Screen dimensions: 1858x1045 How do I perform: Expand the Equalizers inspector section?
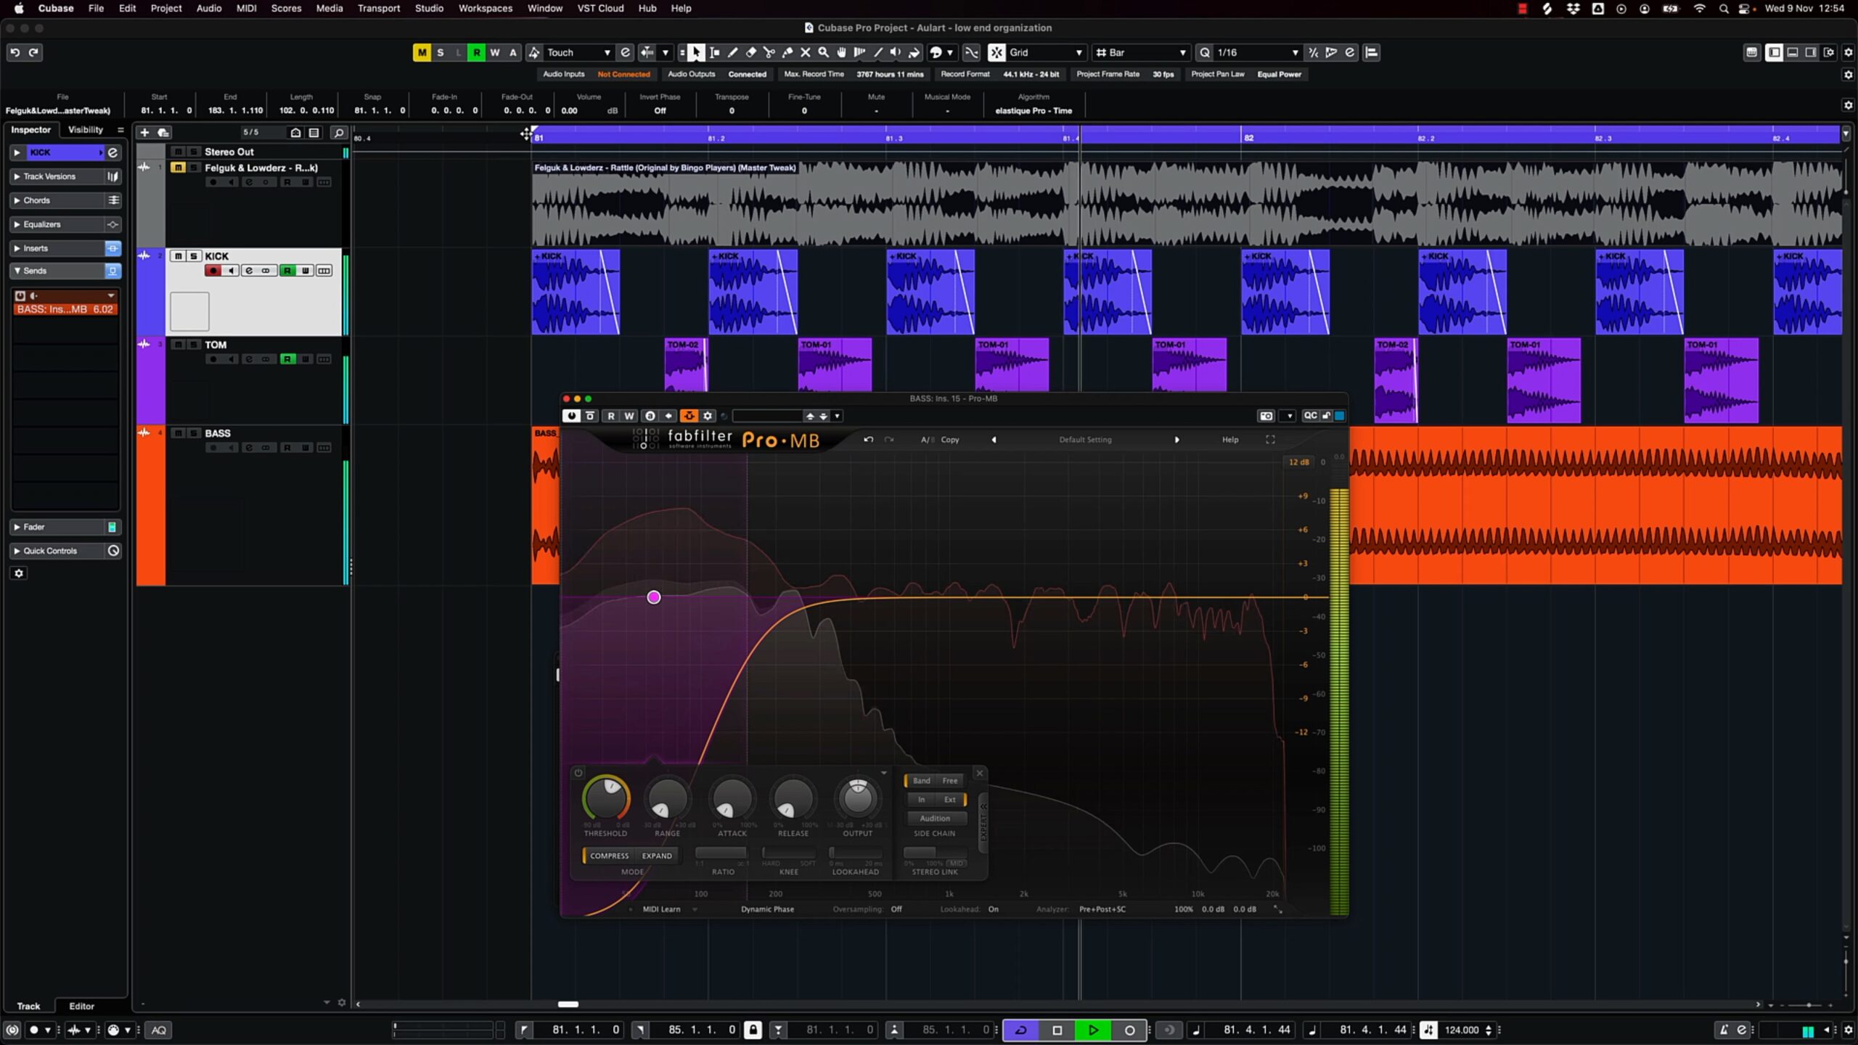tap(57, 224)
